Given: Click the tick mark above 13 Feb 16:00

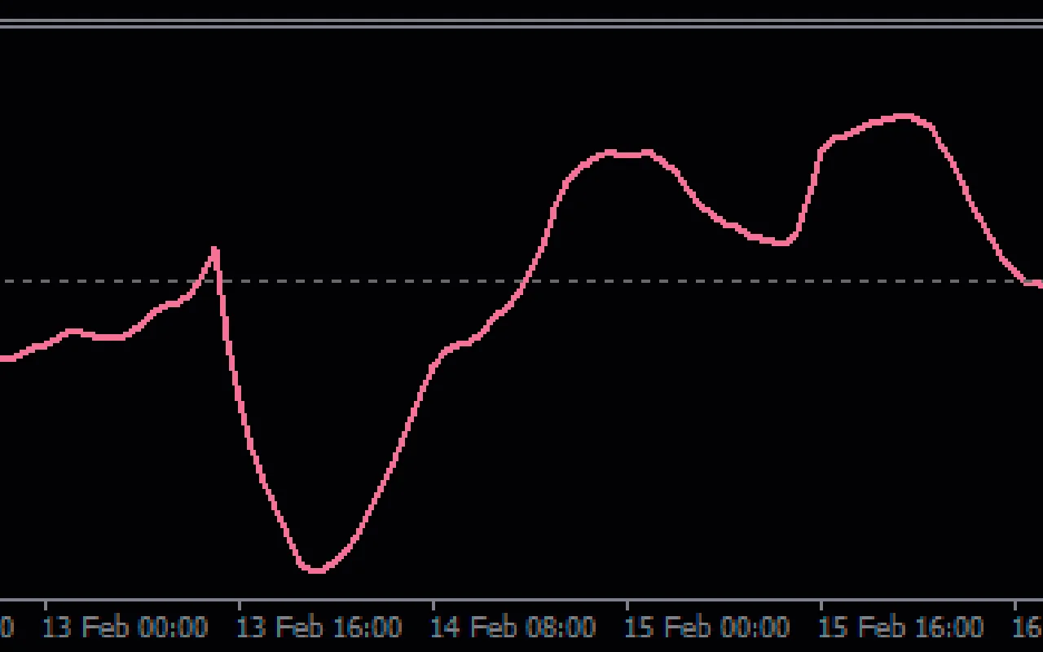Looking at the screenshot, I should click(x=238, y=606).
